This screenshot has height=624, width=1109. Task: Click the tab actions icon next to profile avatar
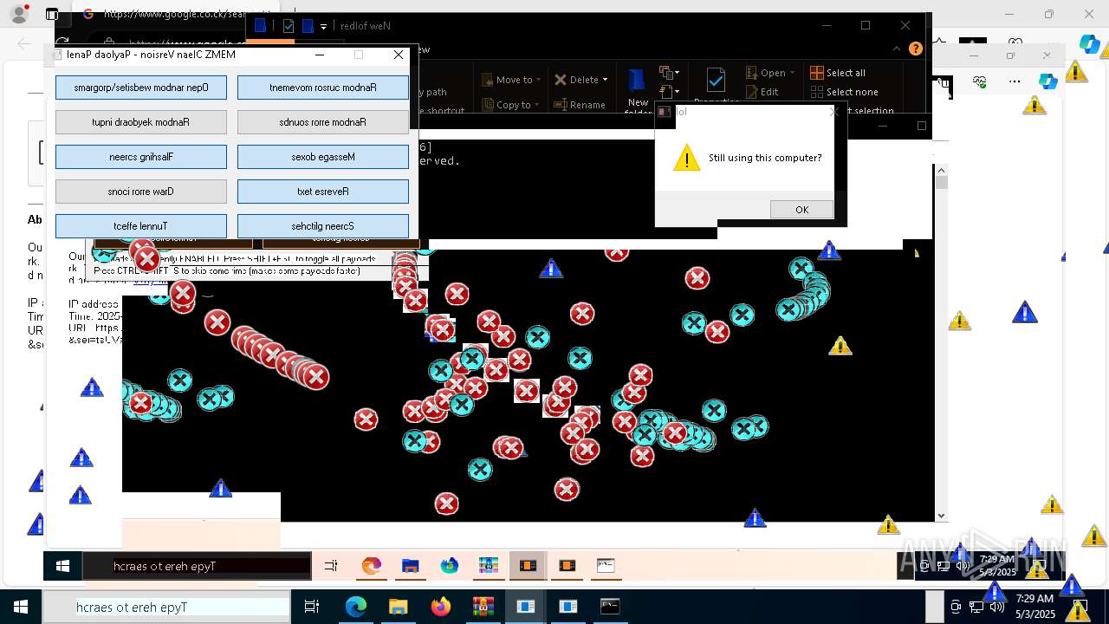pyautogui.click(x=52, y=14)
